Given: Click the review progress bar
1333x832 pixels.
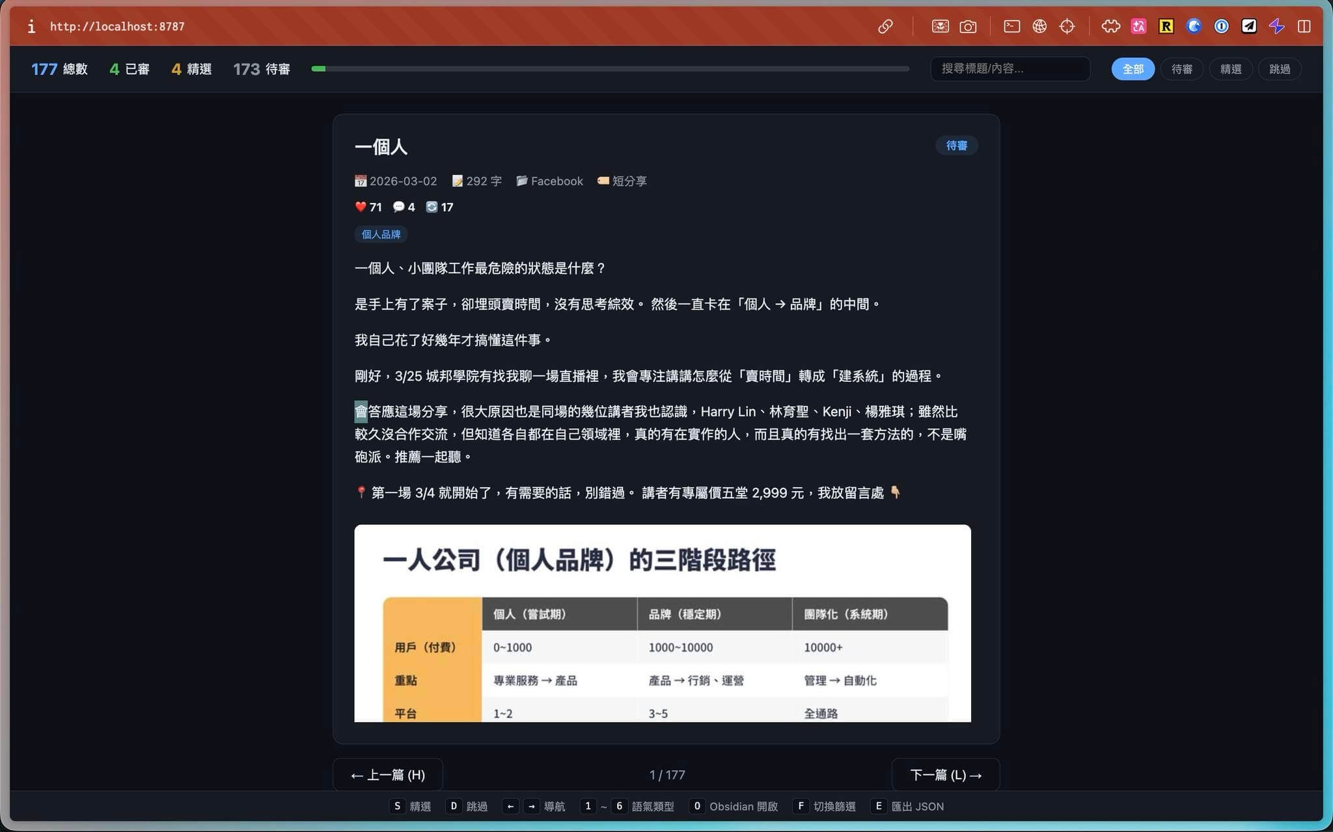Looking at the screenshot, I should [610, 69].
